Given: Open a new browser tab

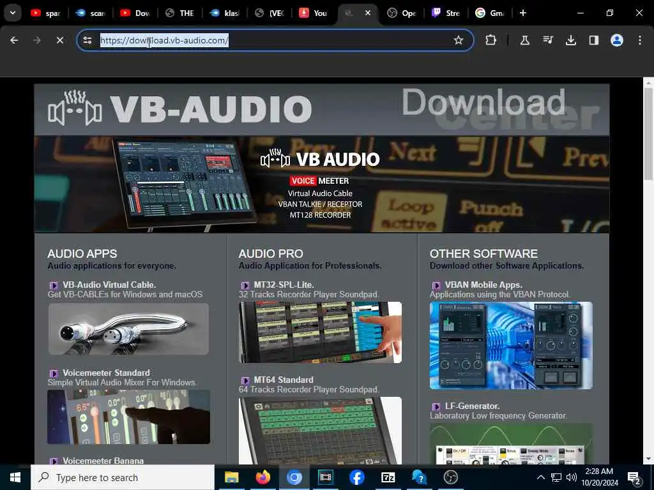Looking at the screenshot, I should tap(522, 13).
